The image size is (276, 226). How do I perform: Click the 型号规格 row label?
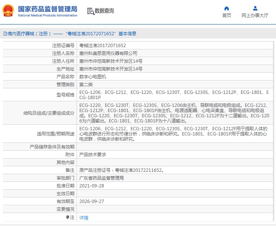65,95
